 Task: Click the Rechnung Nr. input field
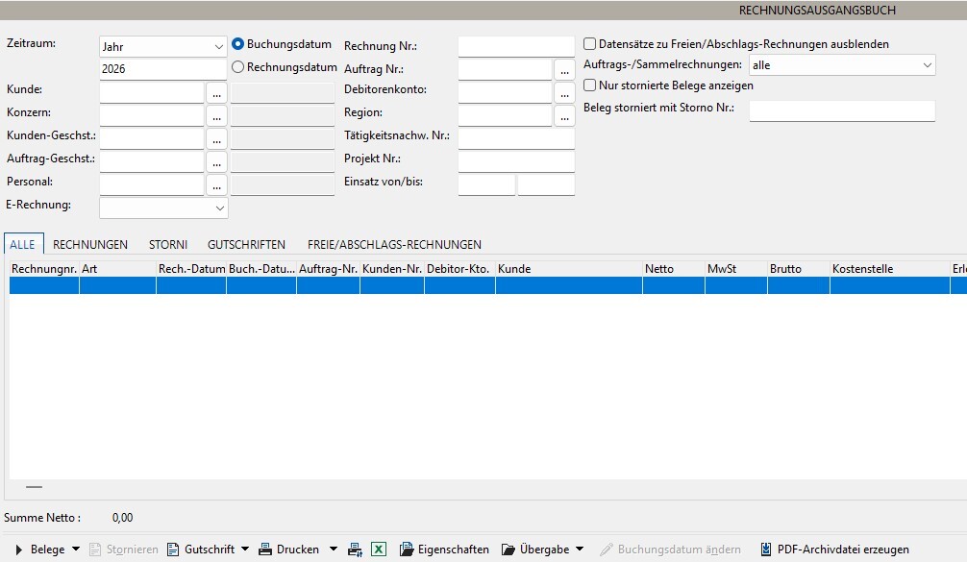[516, 46]
